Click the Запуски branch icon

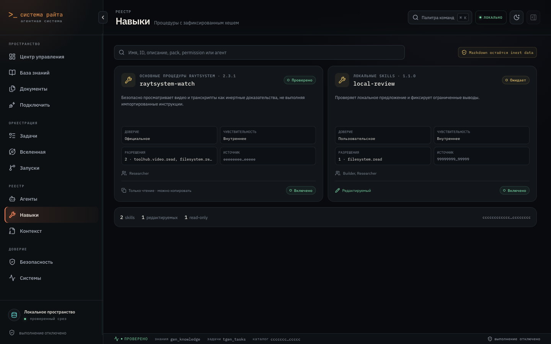click(12, 168)
